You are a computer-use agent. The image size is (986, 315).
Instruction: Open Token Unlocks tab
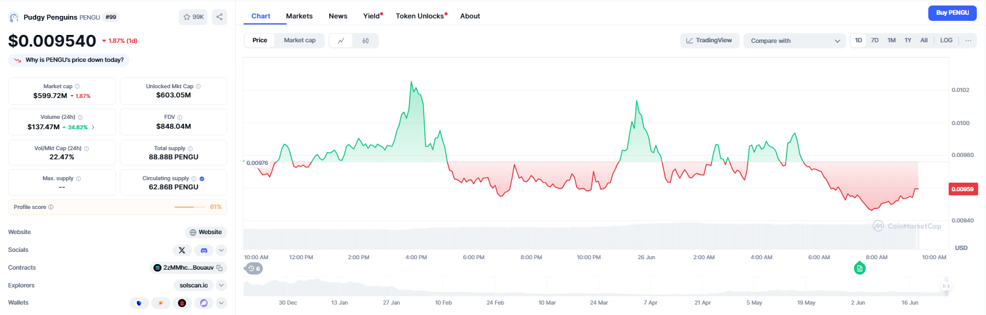pos(421,16)
